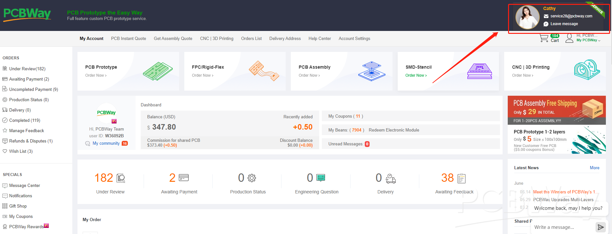Click the Manage Feedback star icon
The height and width of the screenshot is (234, 612).
click(x=5, y=131)
